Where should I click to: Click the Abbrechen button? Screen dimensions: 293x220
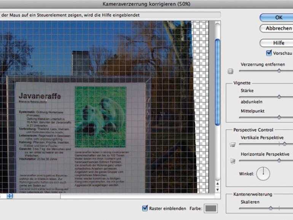pos(277,29)
